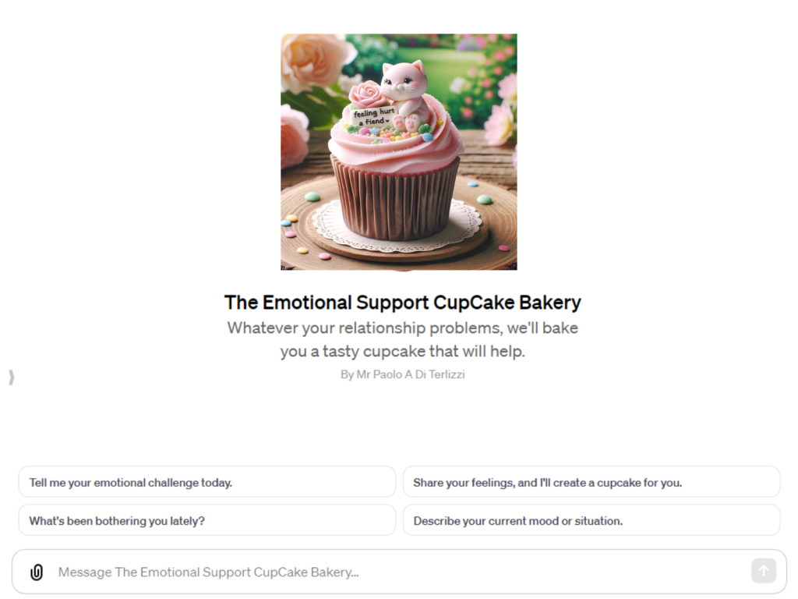Screen dimensions: 798x599
Task: Select "Describe your current mood or situation." starter
Action: pos(591,520)
